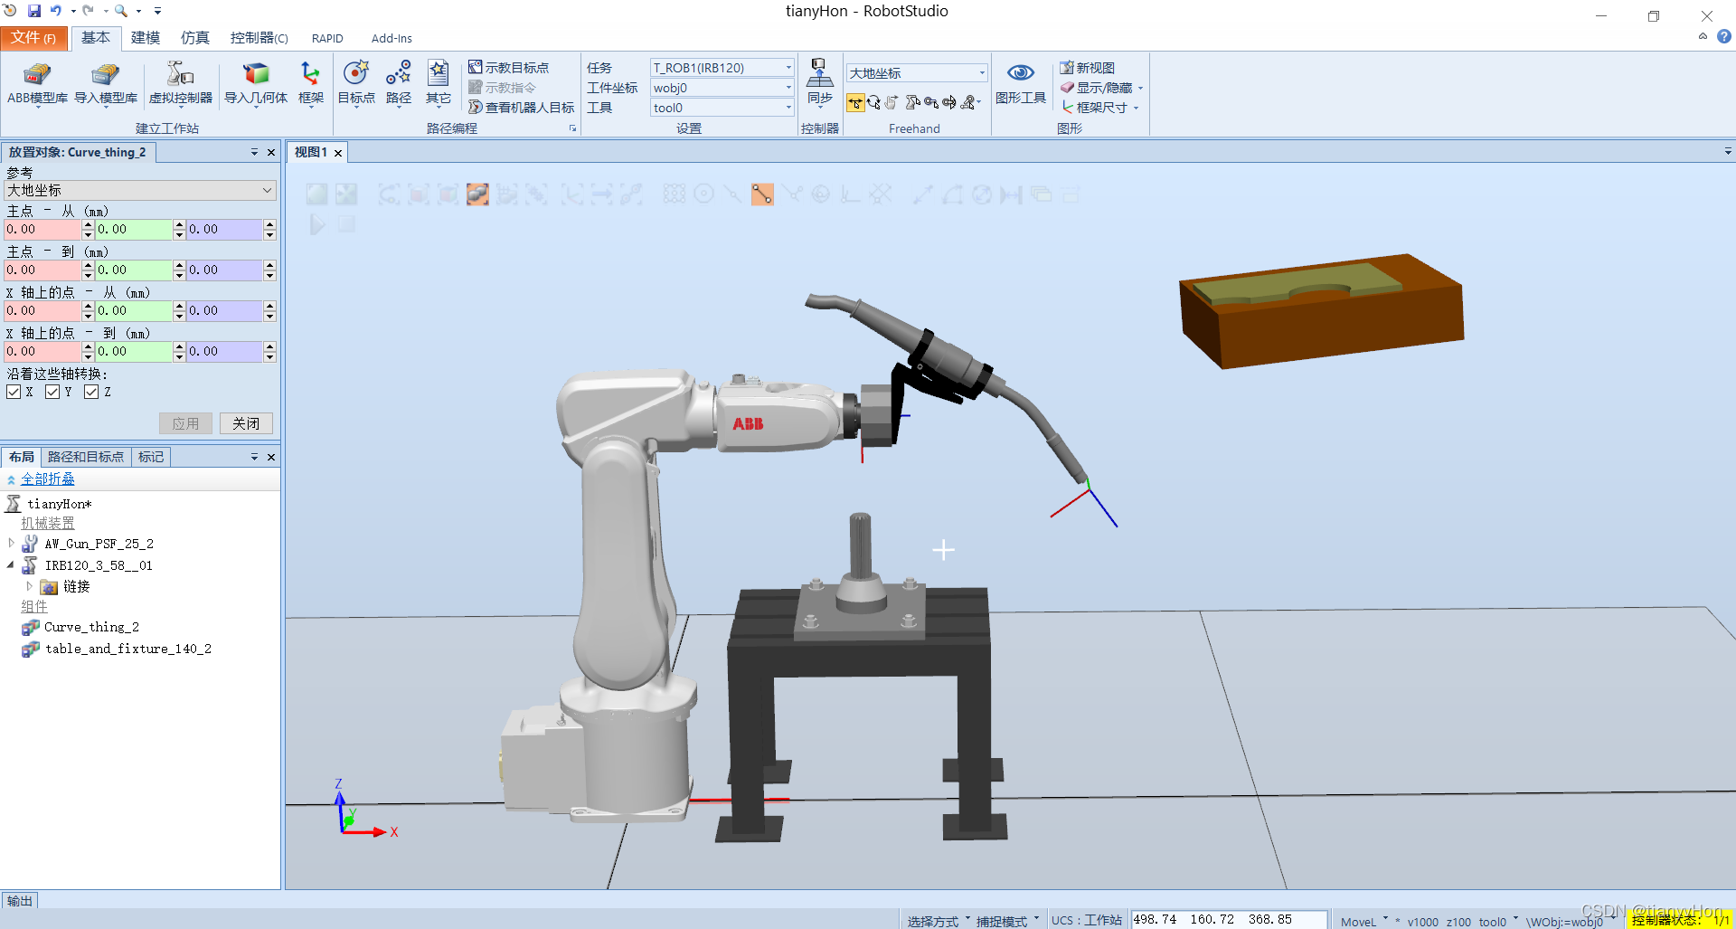Open the Frame size (框架尺寸) dropdown
This screenshot has width=1736, height=929.
[x=1100, y=108]
